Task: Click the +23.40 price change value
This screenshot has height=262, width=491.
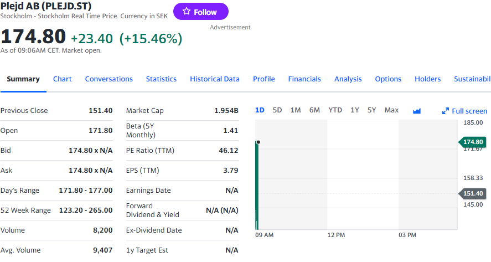Action: (x=92, y=39)
